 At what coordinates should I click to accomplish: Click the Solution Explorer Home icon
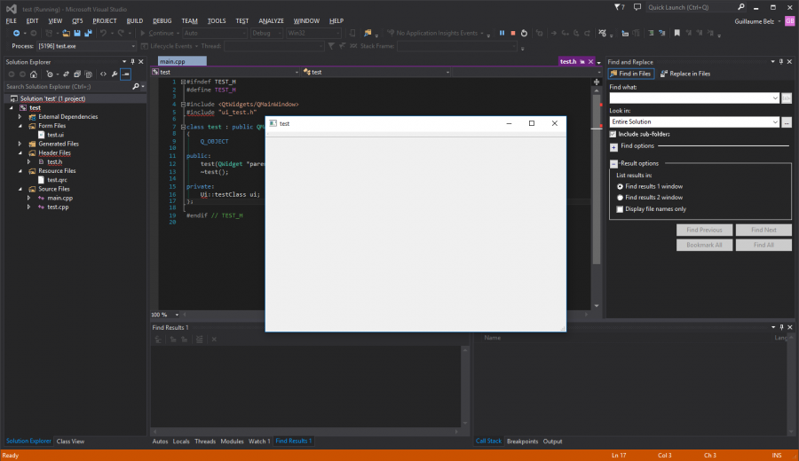pos(34,74)
